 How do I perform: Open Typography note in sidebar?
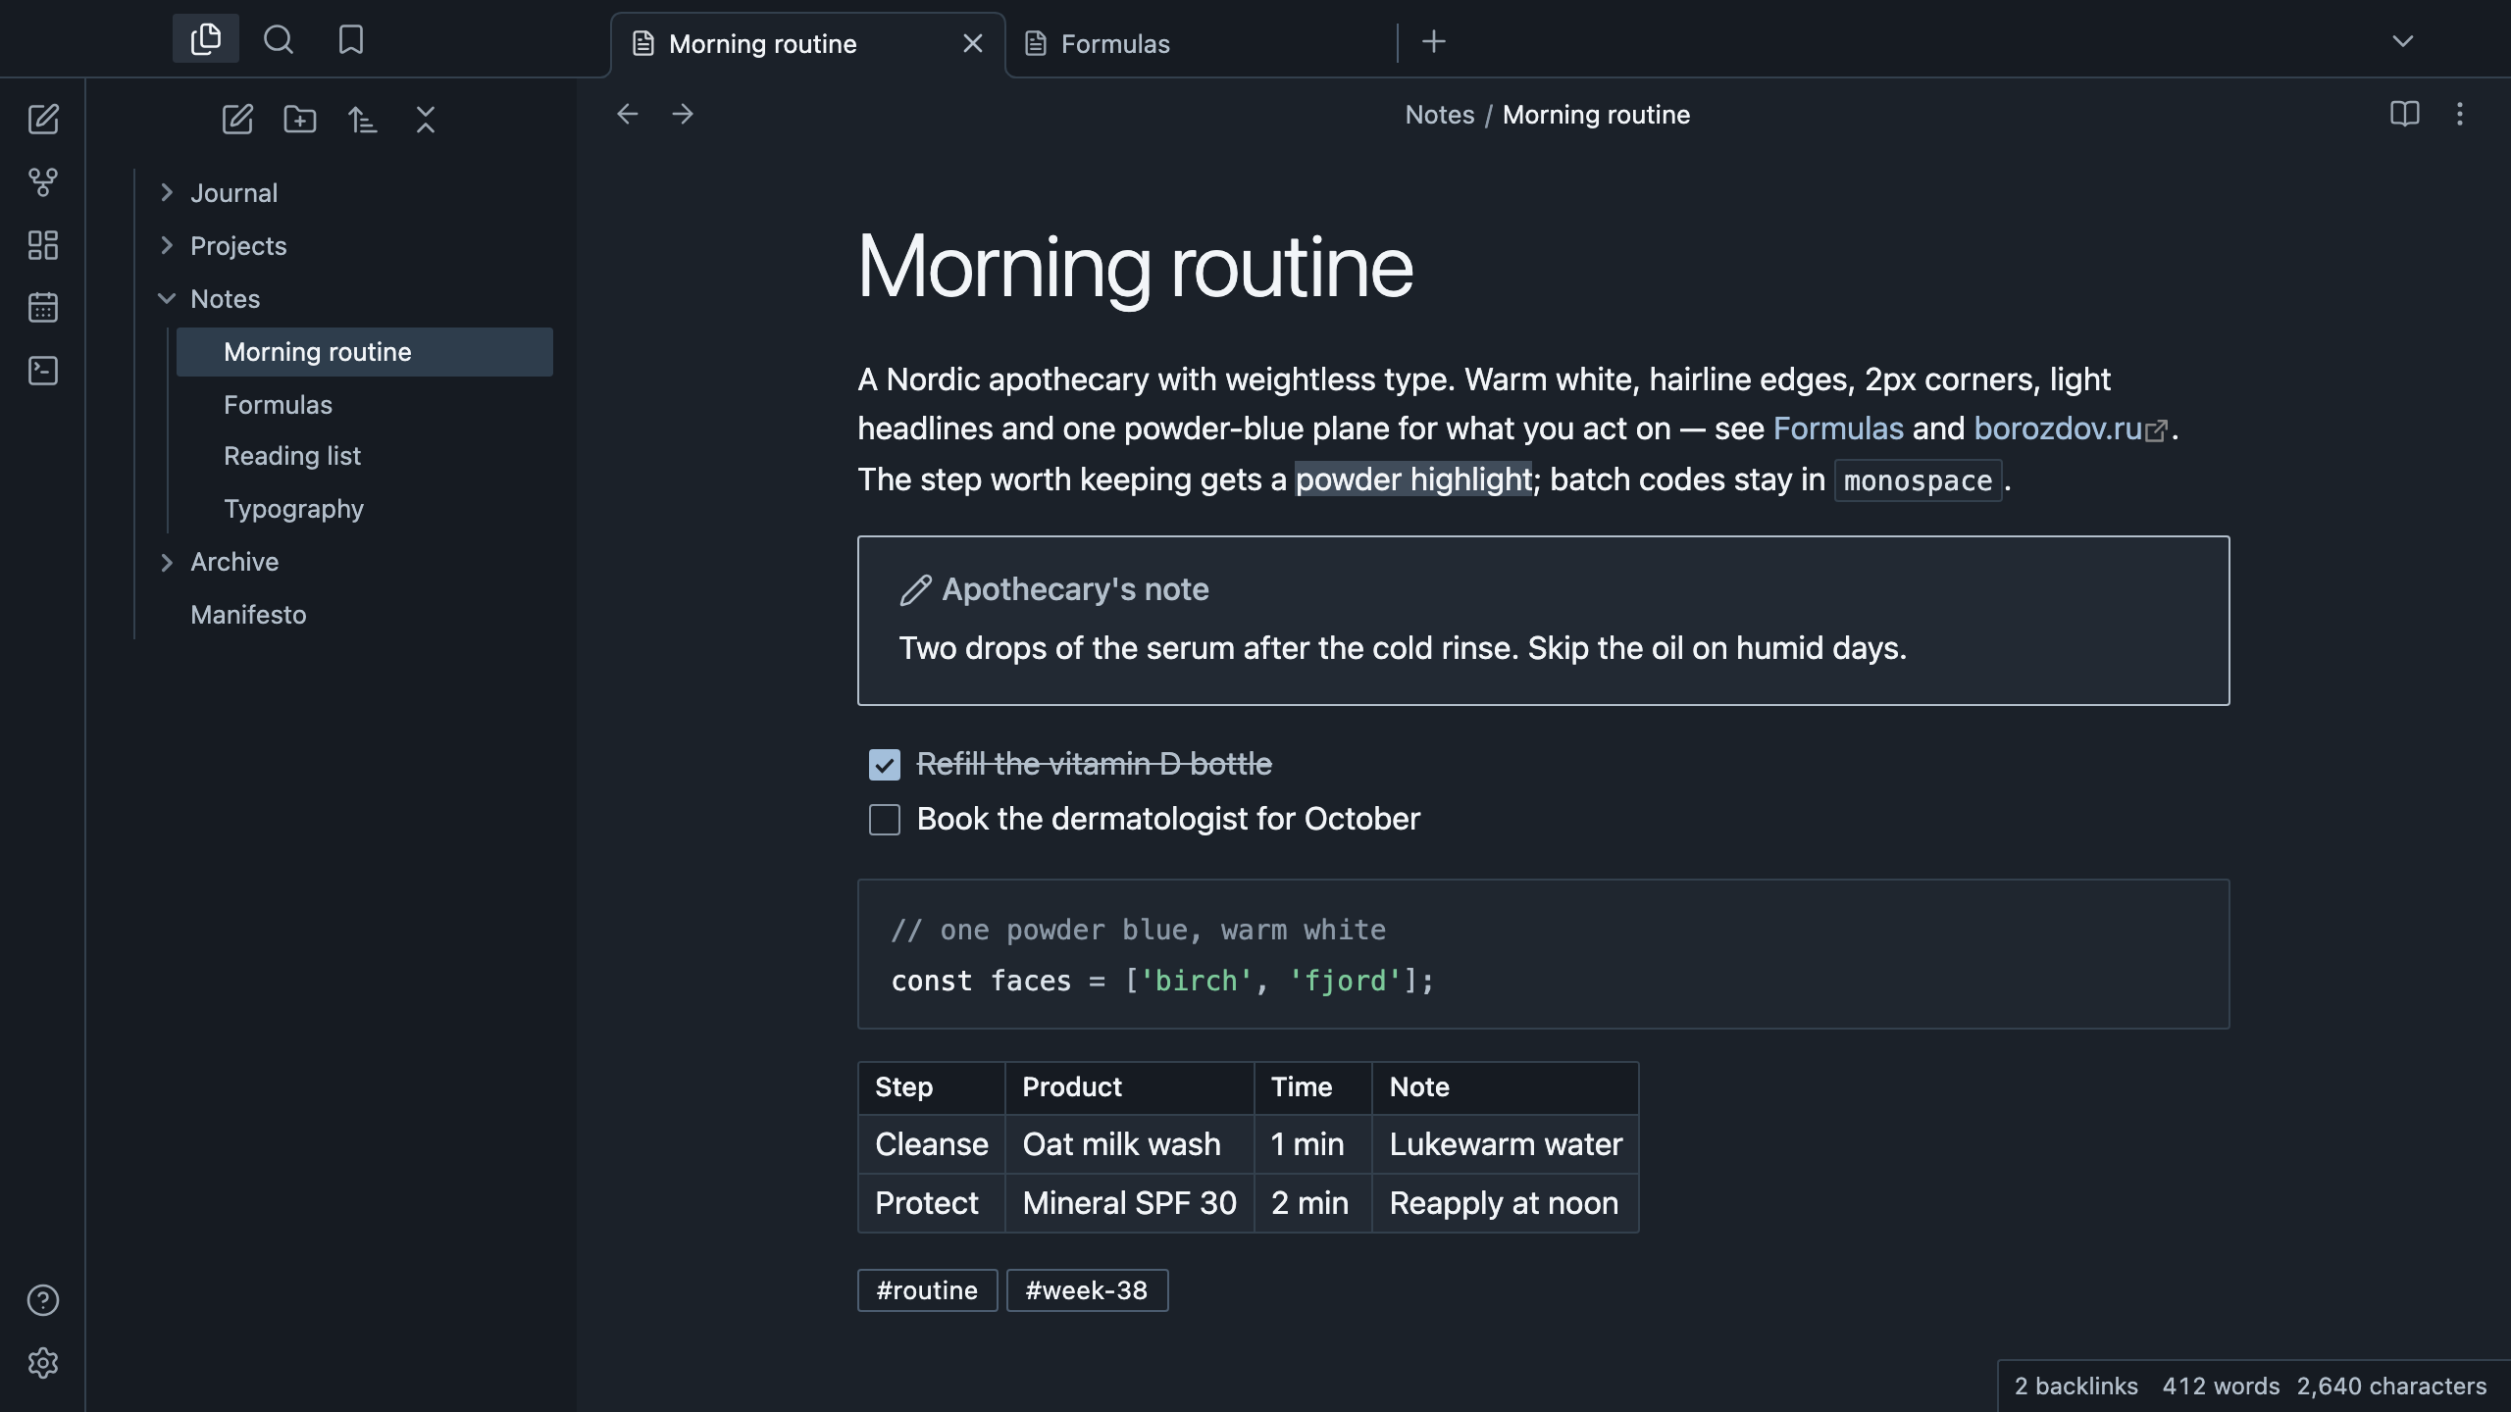(365, 509)
